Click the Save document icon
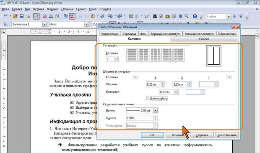This screenshot has width=260, height=153. [x=21, y=16]
